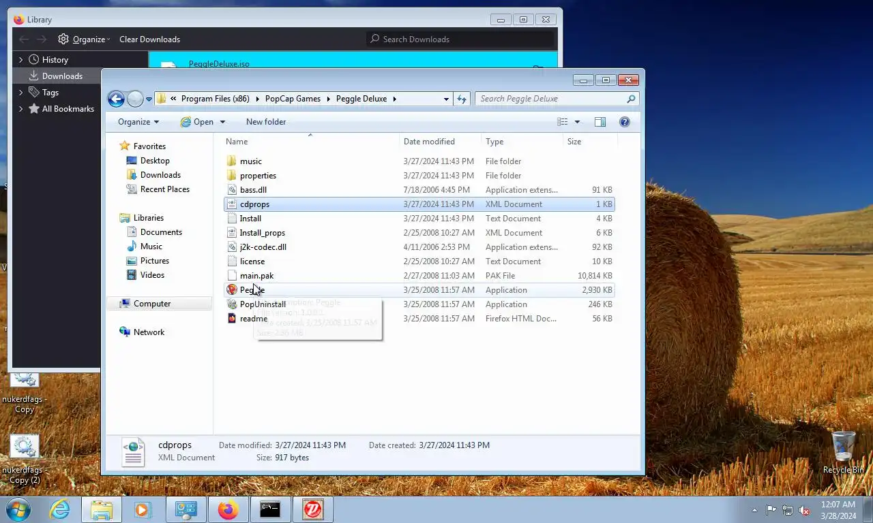Open the view options dropdown arrow
Image resolution: width=873 pixels, height=523 pixels.
point(577,122)
